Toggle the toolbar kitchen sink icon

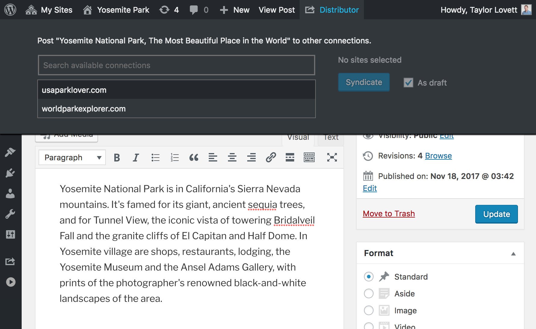pos(309,158)
